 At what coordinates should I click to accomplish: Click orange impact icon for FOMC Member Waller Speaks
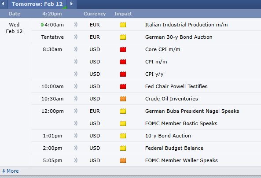coord(123,160)
